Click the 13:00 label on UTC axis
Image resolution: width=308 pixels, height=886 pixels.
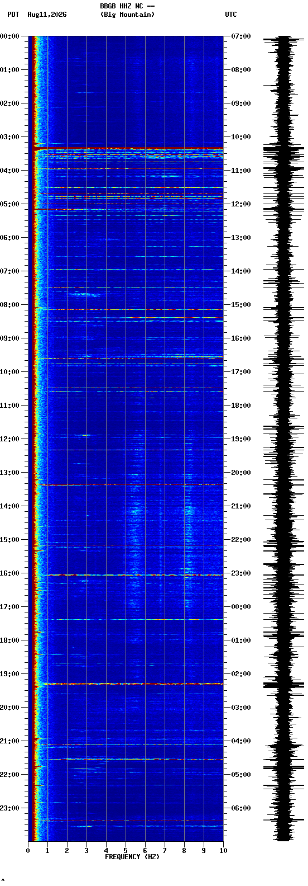click(x=241, y=238)
